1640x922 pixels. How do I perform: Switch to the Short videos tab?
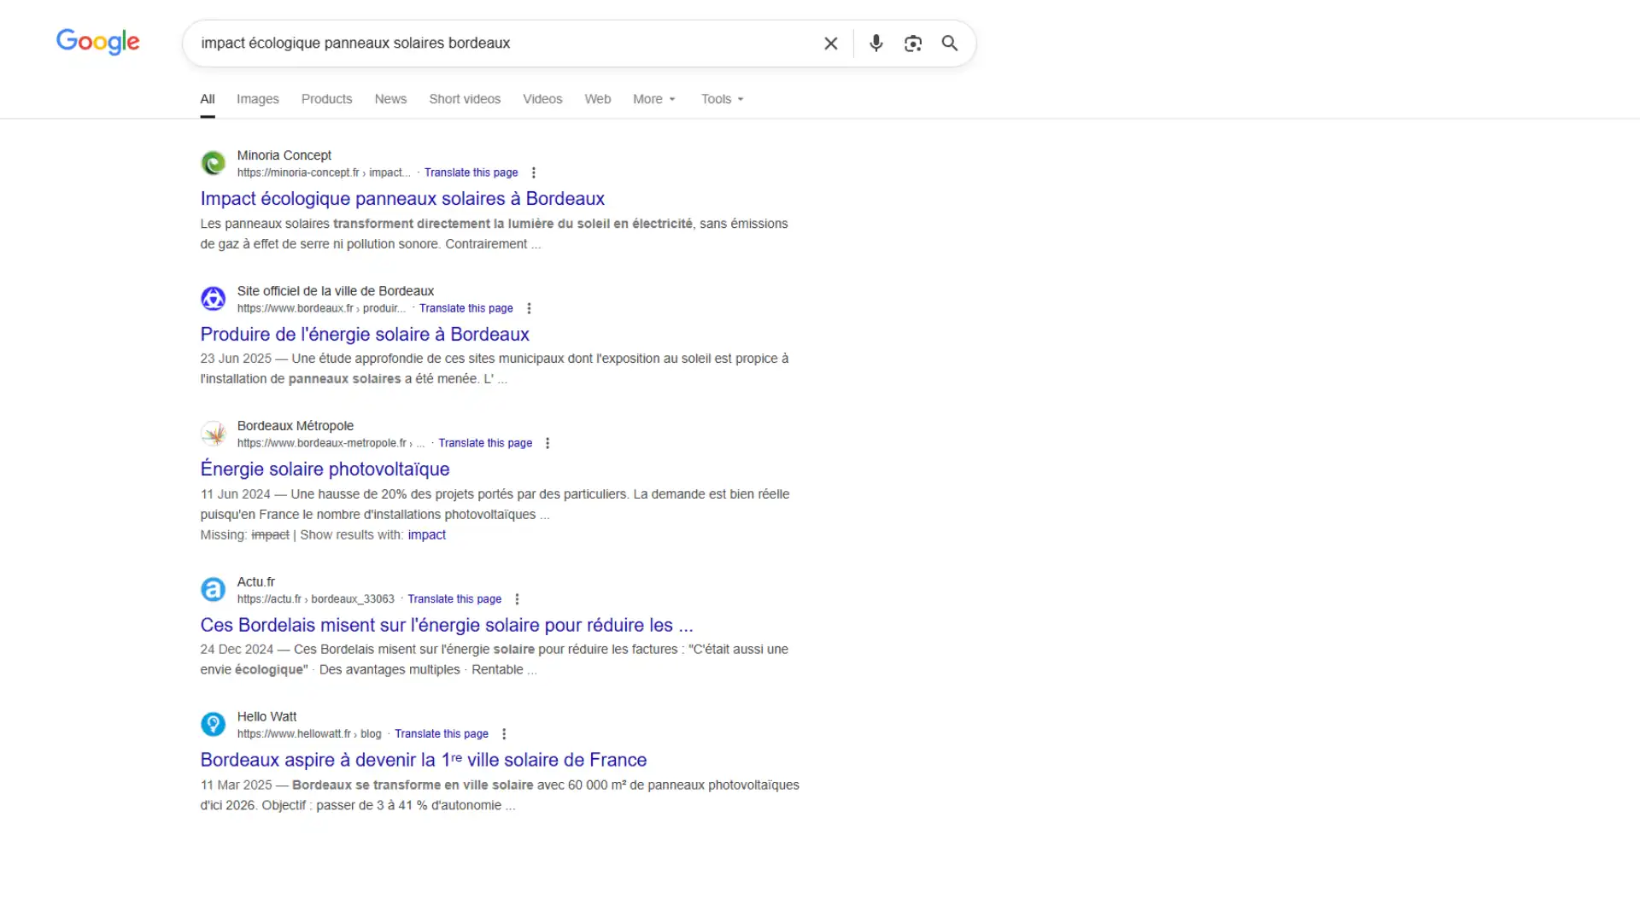[x=465, y=99]
